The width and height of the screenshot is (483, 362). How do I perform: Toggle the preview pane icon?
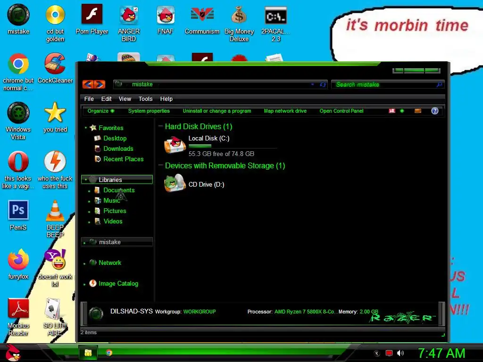(x=418, y=111)
